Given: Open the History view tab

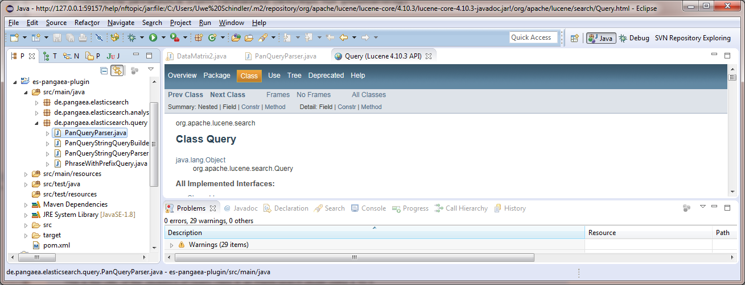Looking at the screenshot, I should tap(509, 208).
